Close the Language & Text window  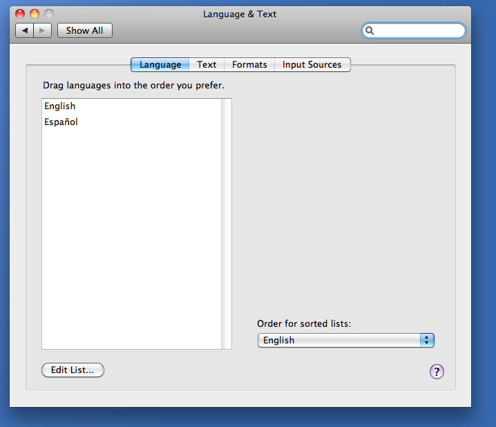(x=20, y=14)
